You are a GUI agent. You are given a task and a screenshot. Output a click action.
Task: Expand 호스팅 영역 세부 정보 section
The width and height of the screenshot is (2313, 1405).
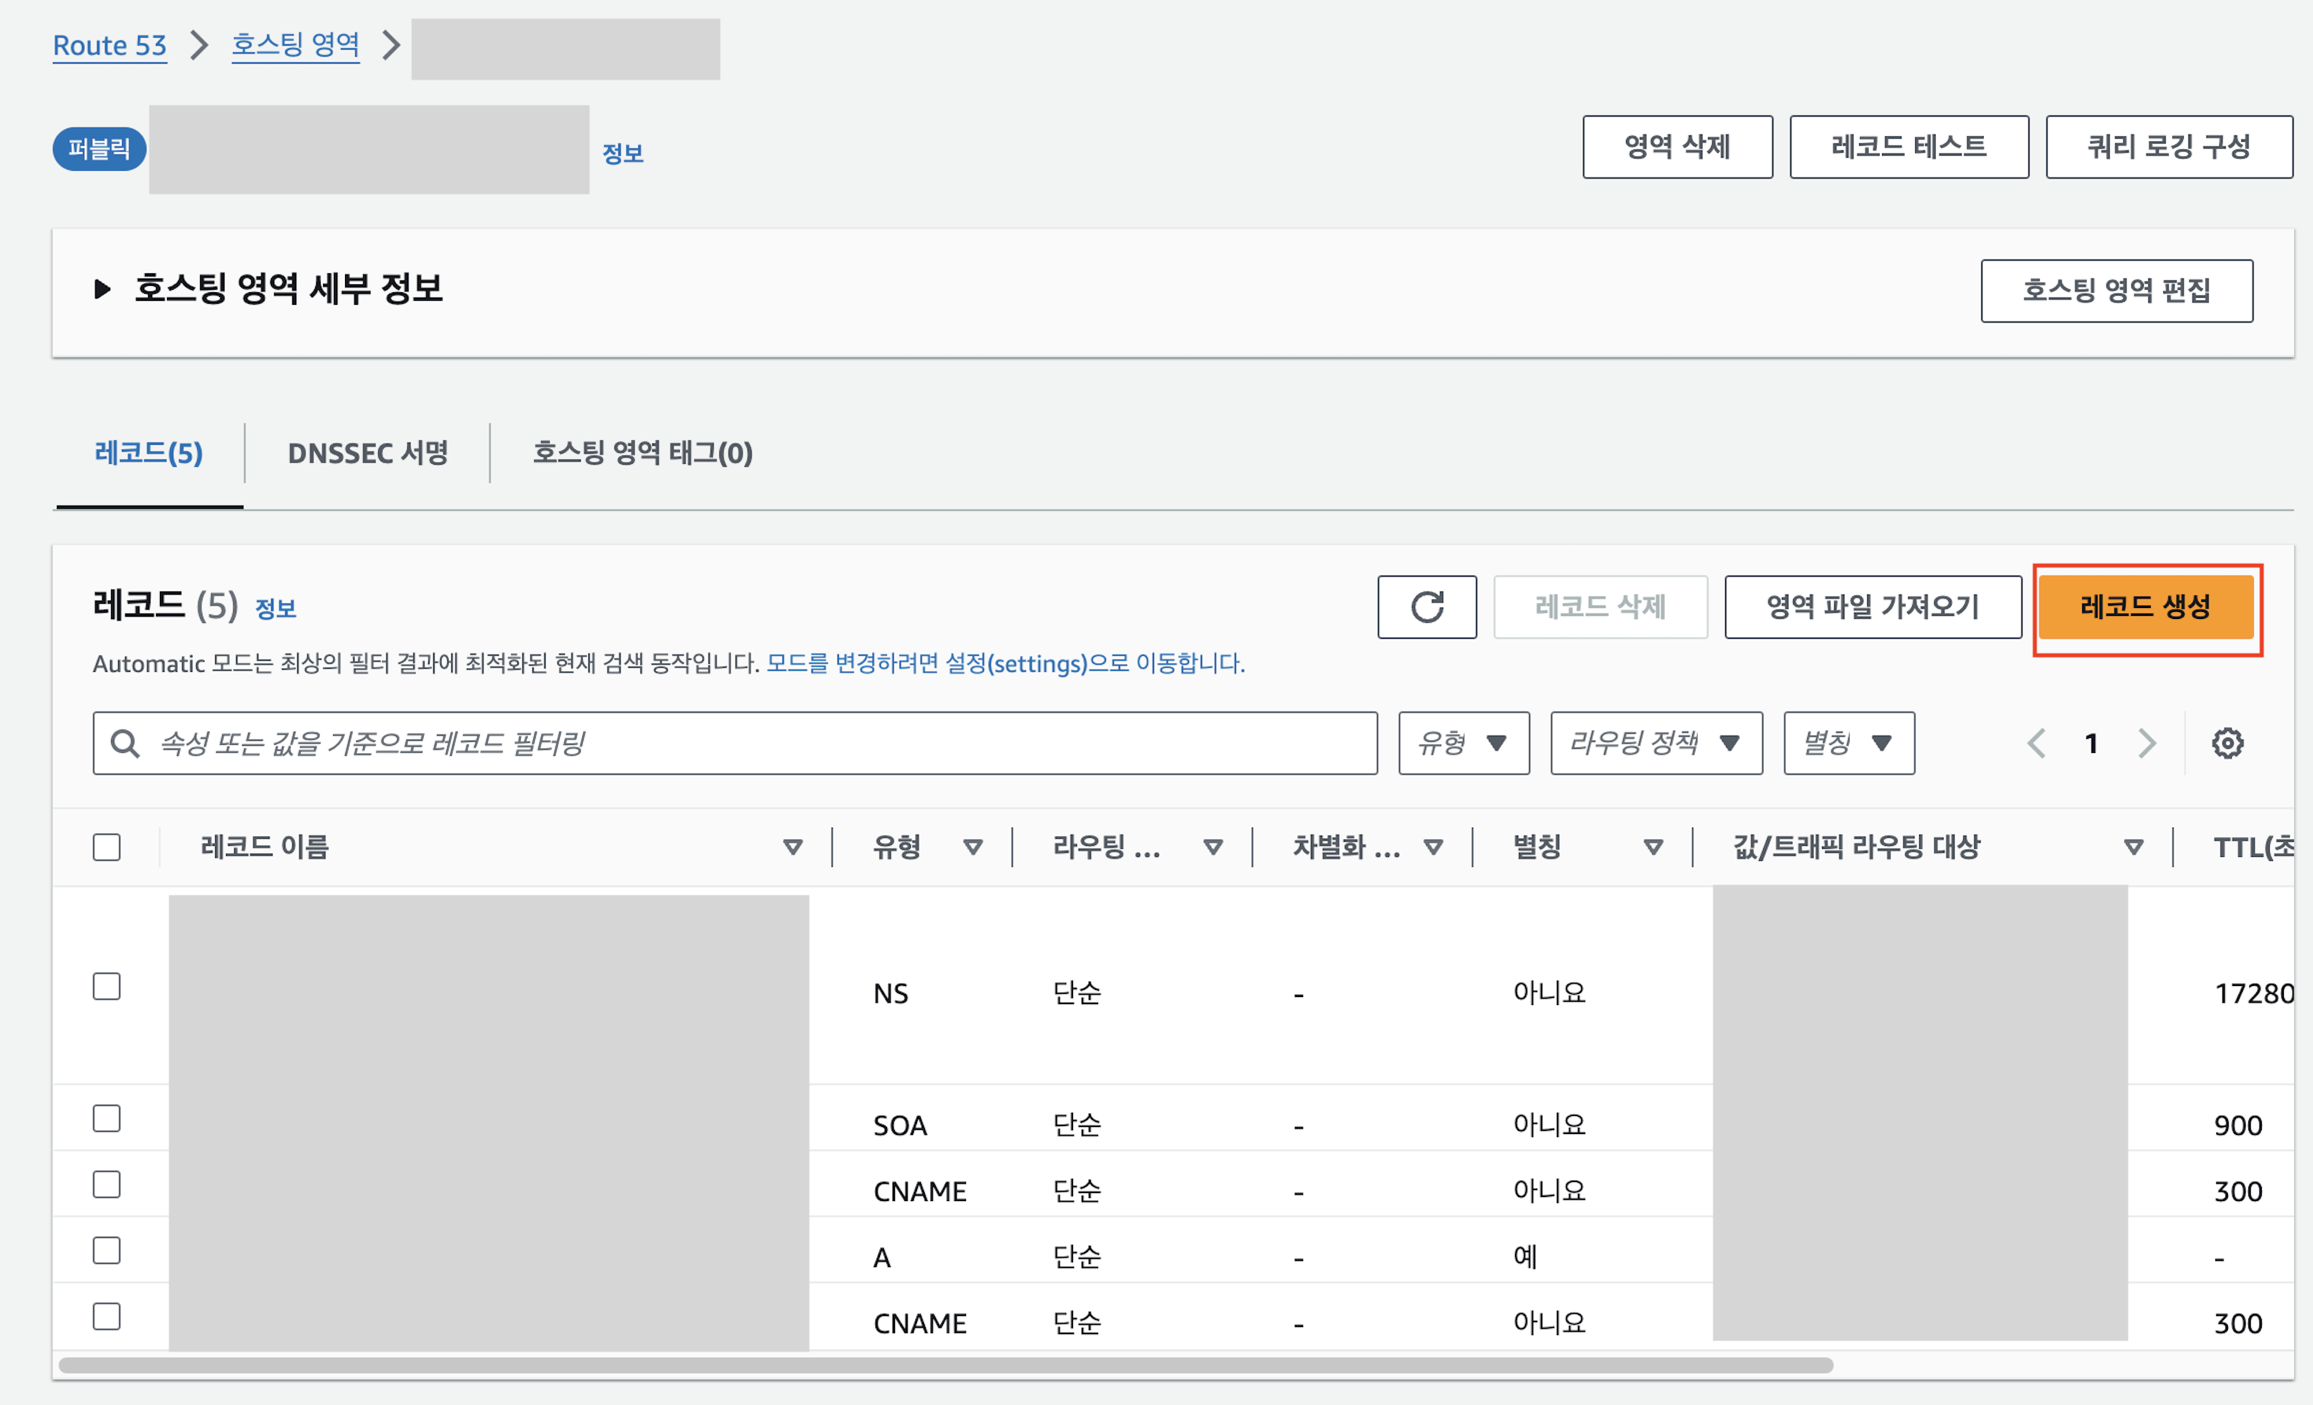[x=103, y=289]
